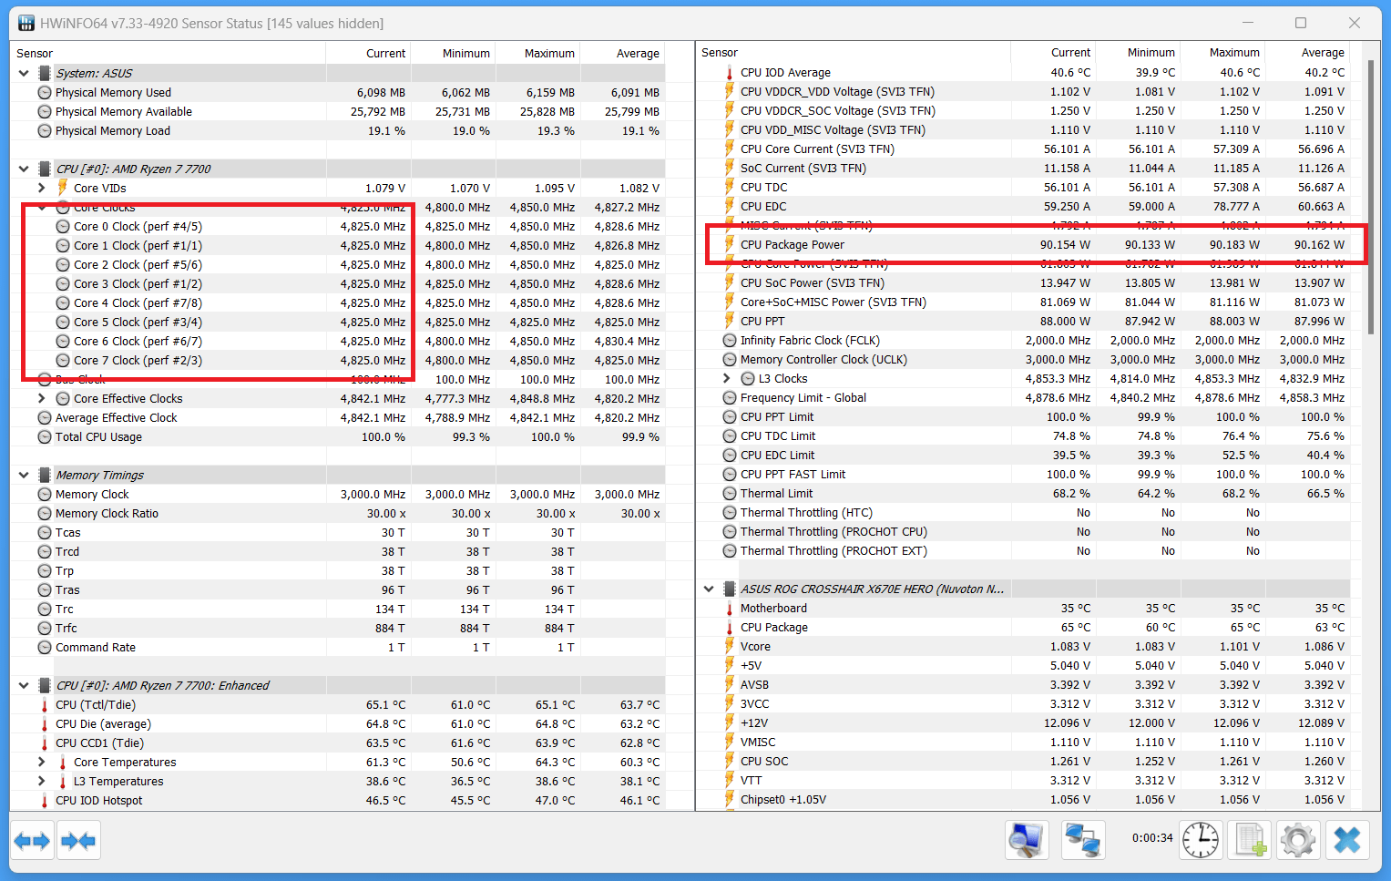
Task: Expand the Core Temperatures row
Action: (x=42, y=762)
